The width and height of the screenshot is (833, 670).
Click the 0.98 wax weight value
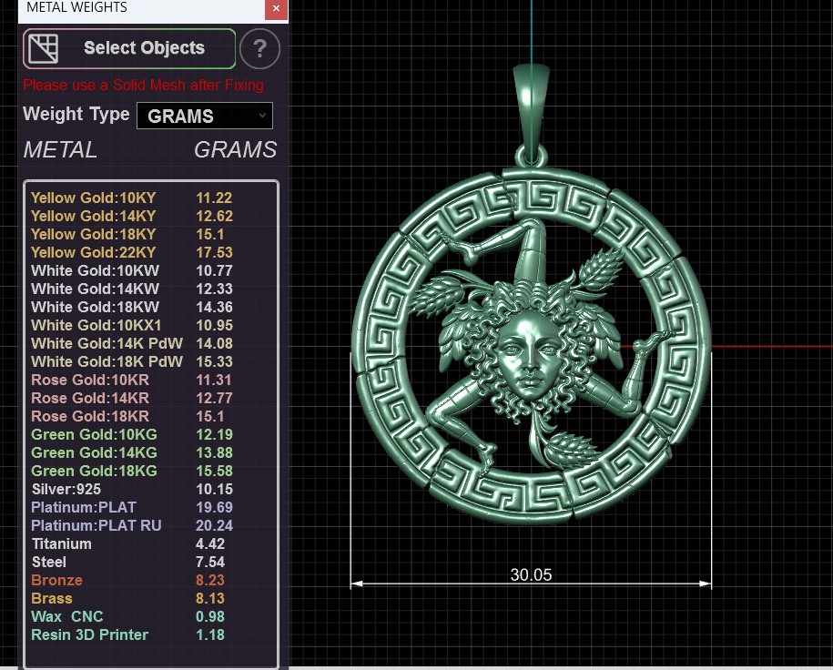click(210, 616)
